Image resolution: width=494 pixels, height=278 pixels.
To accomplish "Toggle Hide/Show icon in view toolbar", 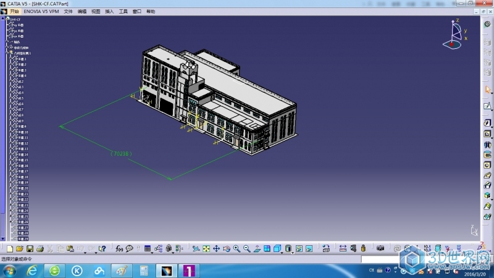I will (x=299, y=249).
